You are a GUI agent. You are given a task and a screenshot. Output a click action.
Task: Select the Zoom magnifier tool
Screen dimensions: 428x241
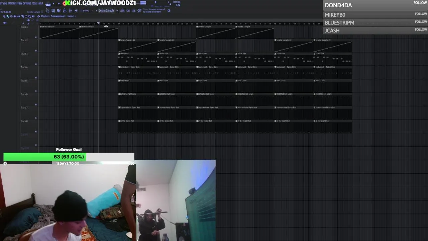(x=29, y=16)
